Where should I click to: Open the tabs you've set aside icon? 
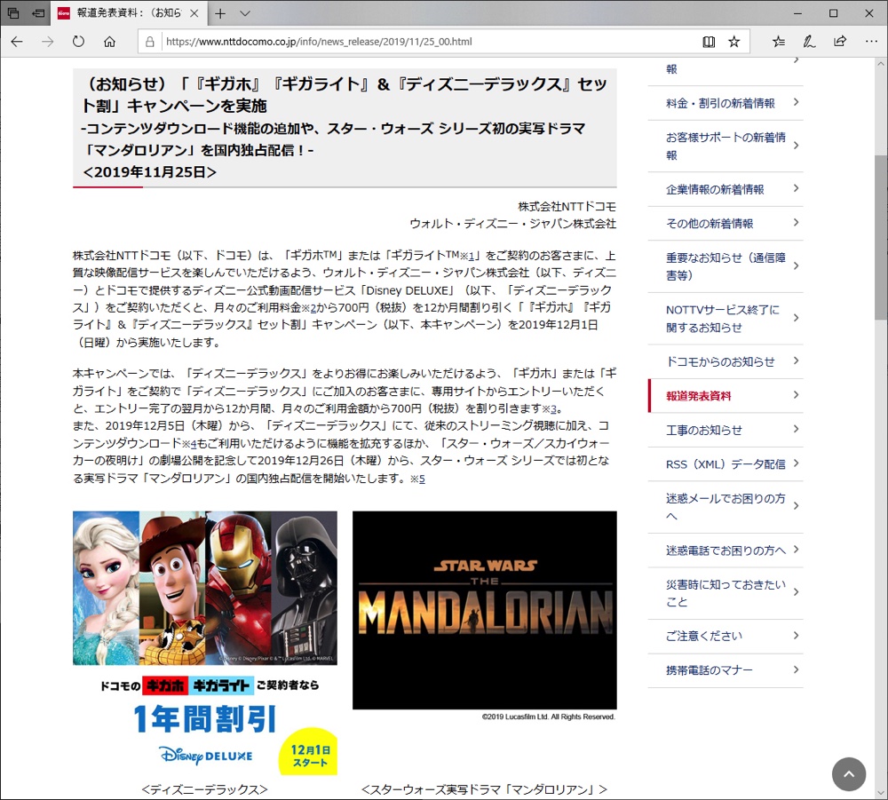point(13,13)
